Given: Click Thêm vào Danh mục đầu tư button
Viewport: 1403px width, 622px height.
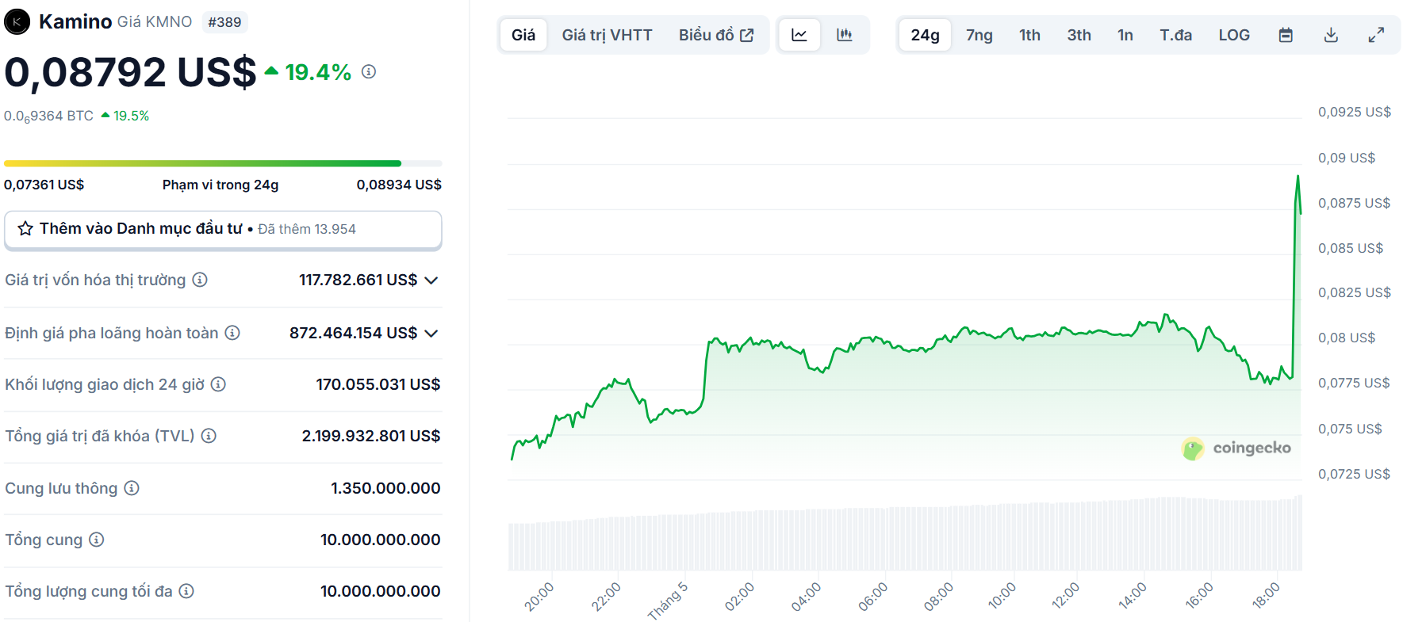Looking at the screenshot, I should click(223, 230).
